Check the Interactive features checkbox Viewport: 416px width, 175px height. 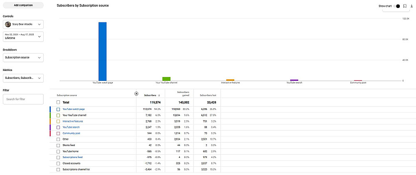(58, 122)
